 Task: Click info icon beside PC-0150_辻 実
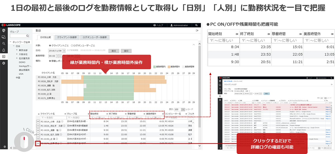click(x=57, y=139)
